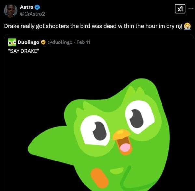Open the Grok explain icon

click(x=180, y=9)
